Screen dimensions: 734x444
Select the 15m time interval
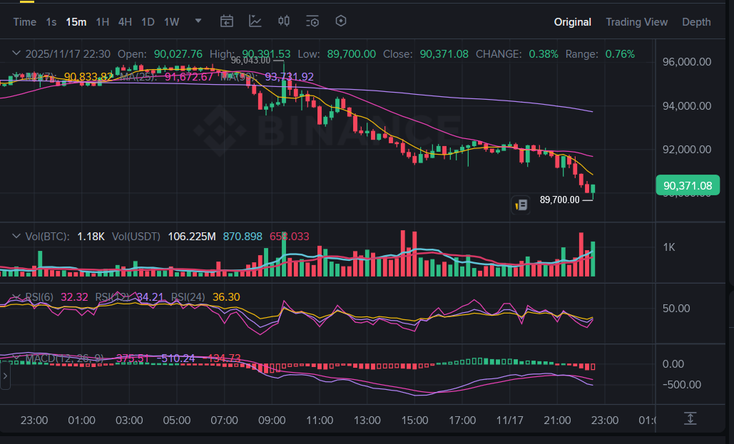[x=76, y=22]
